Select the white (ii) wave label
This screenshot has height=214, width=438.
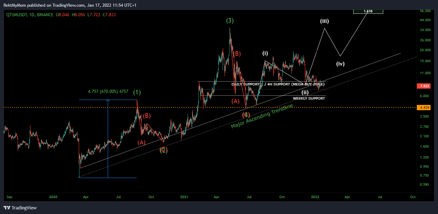click(x=305, y=93)
